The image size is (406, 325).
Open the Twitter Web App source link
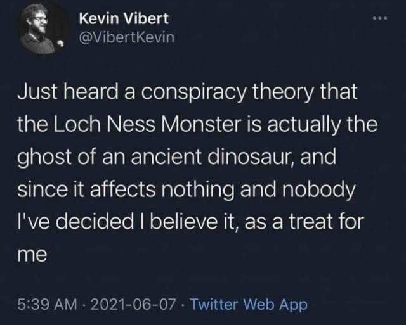point(249,304)
